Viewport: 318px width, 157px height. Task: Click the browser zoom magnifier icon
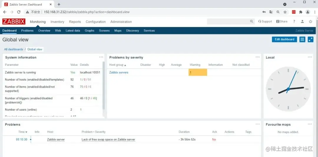278,12
